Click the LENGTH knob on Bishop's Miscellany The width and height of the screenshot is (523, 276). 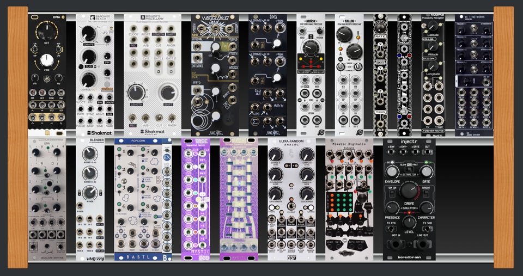136,93
